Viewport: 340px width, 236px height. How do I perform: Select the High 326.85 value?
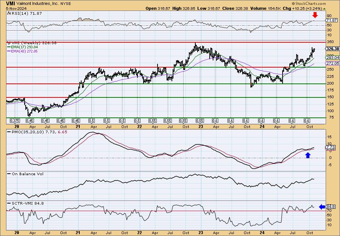[x=184, y=8]
